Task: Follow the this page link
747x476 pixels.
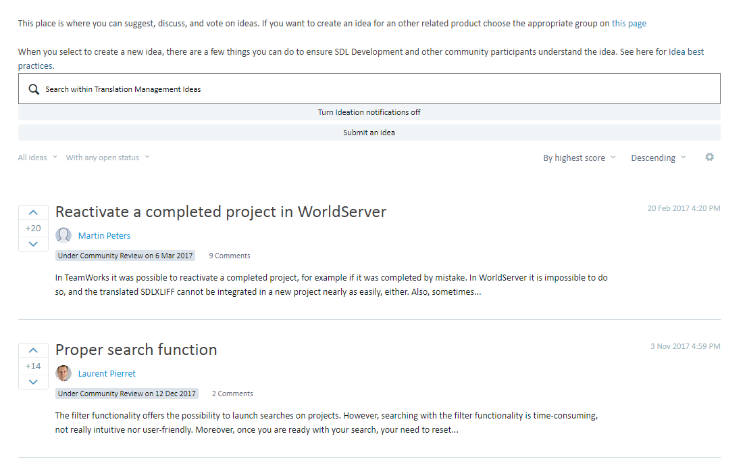Action: 629,24
